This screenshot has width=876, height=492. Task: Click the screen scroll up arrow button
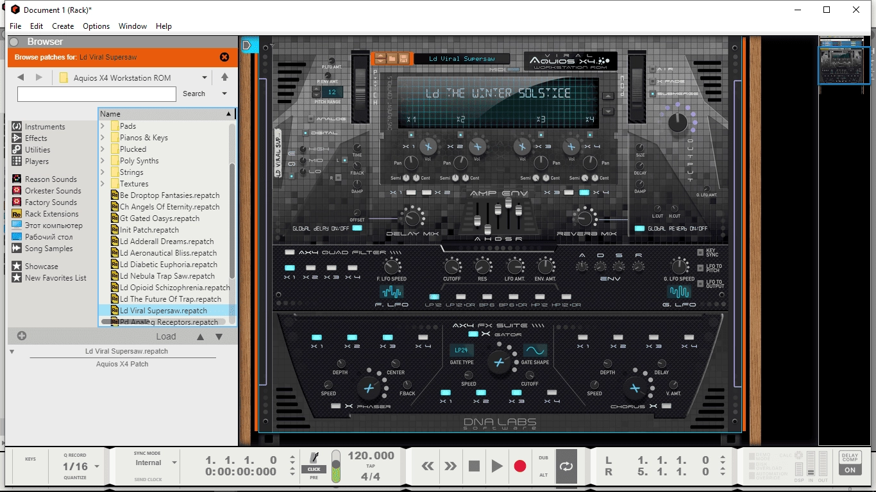point(608,96)
